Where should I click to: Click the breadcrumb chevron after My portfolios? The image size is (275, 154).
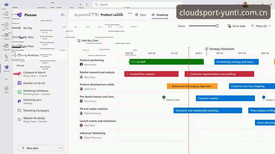coord(92,15)
